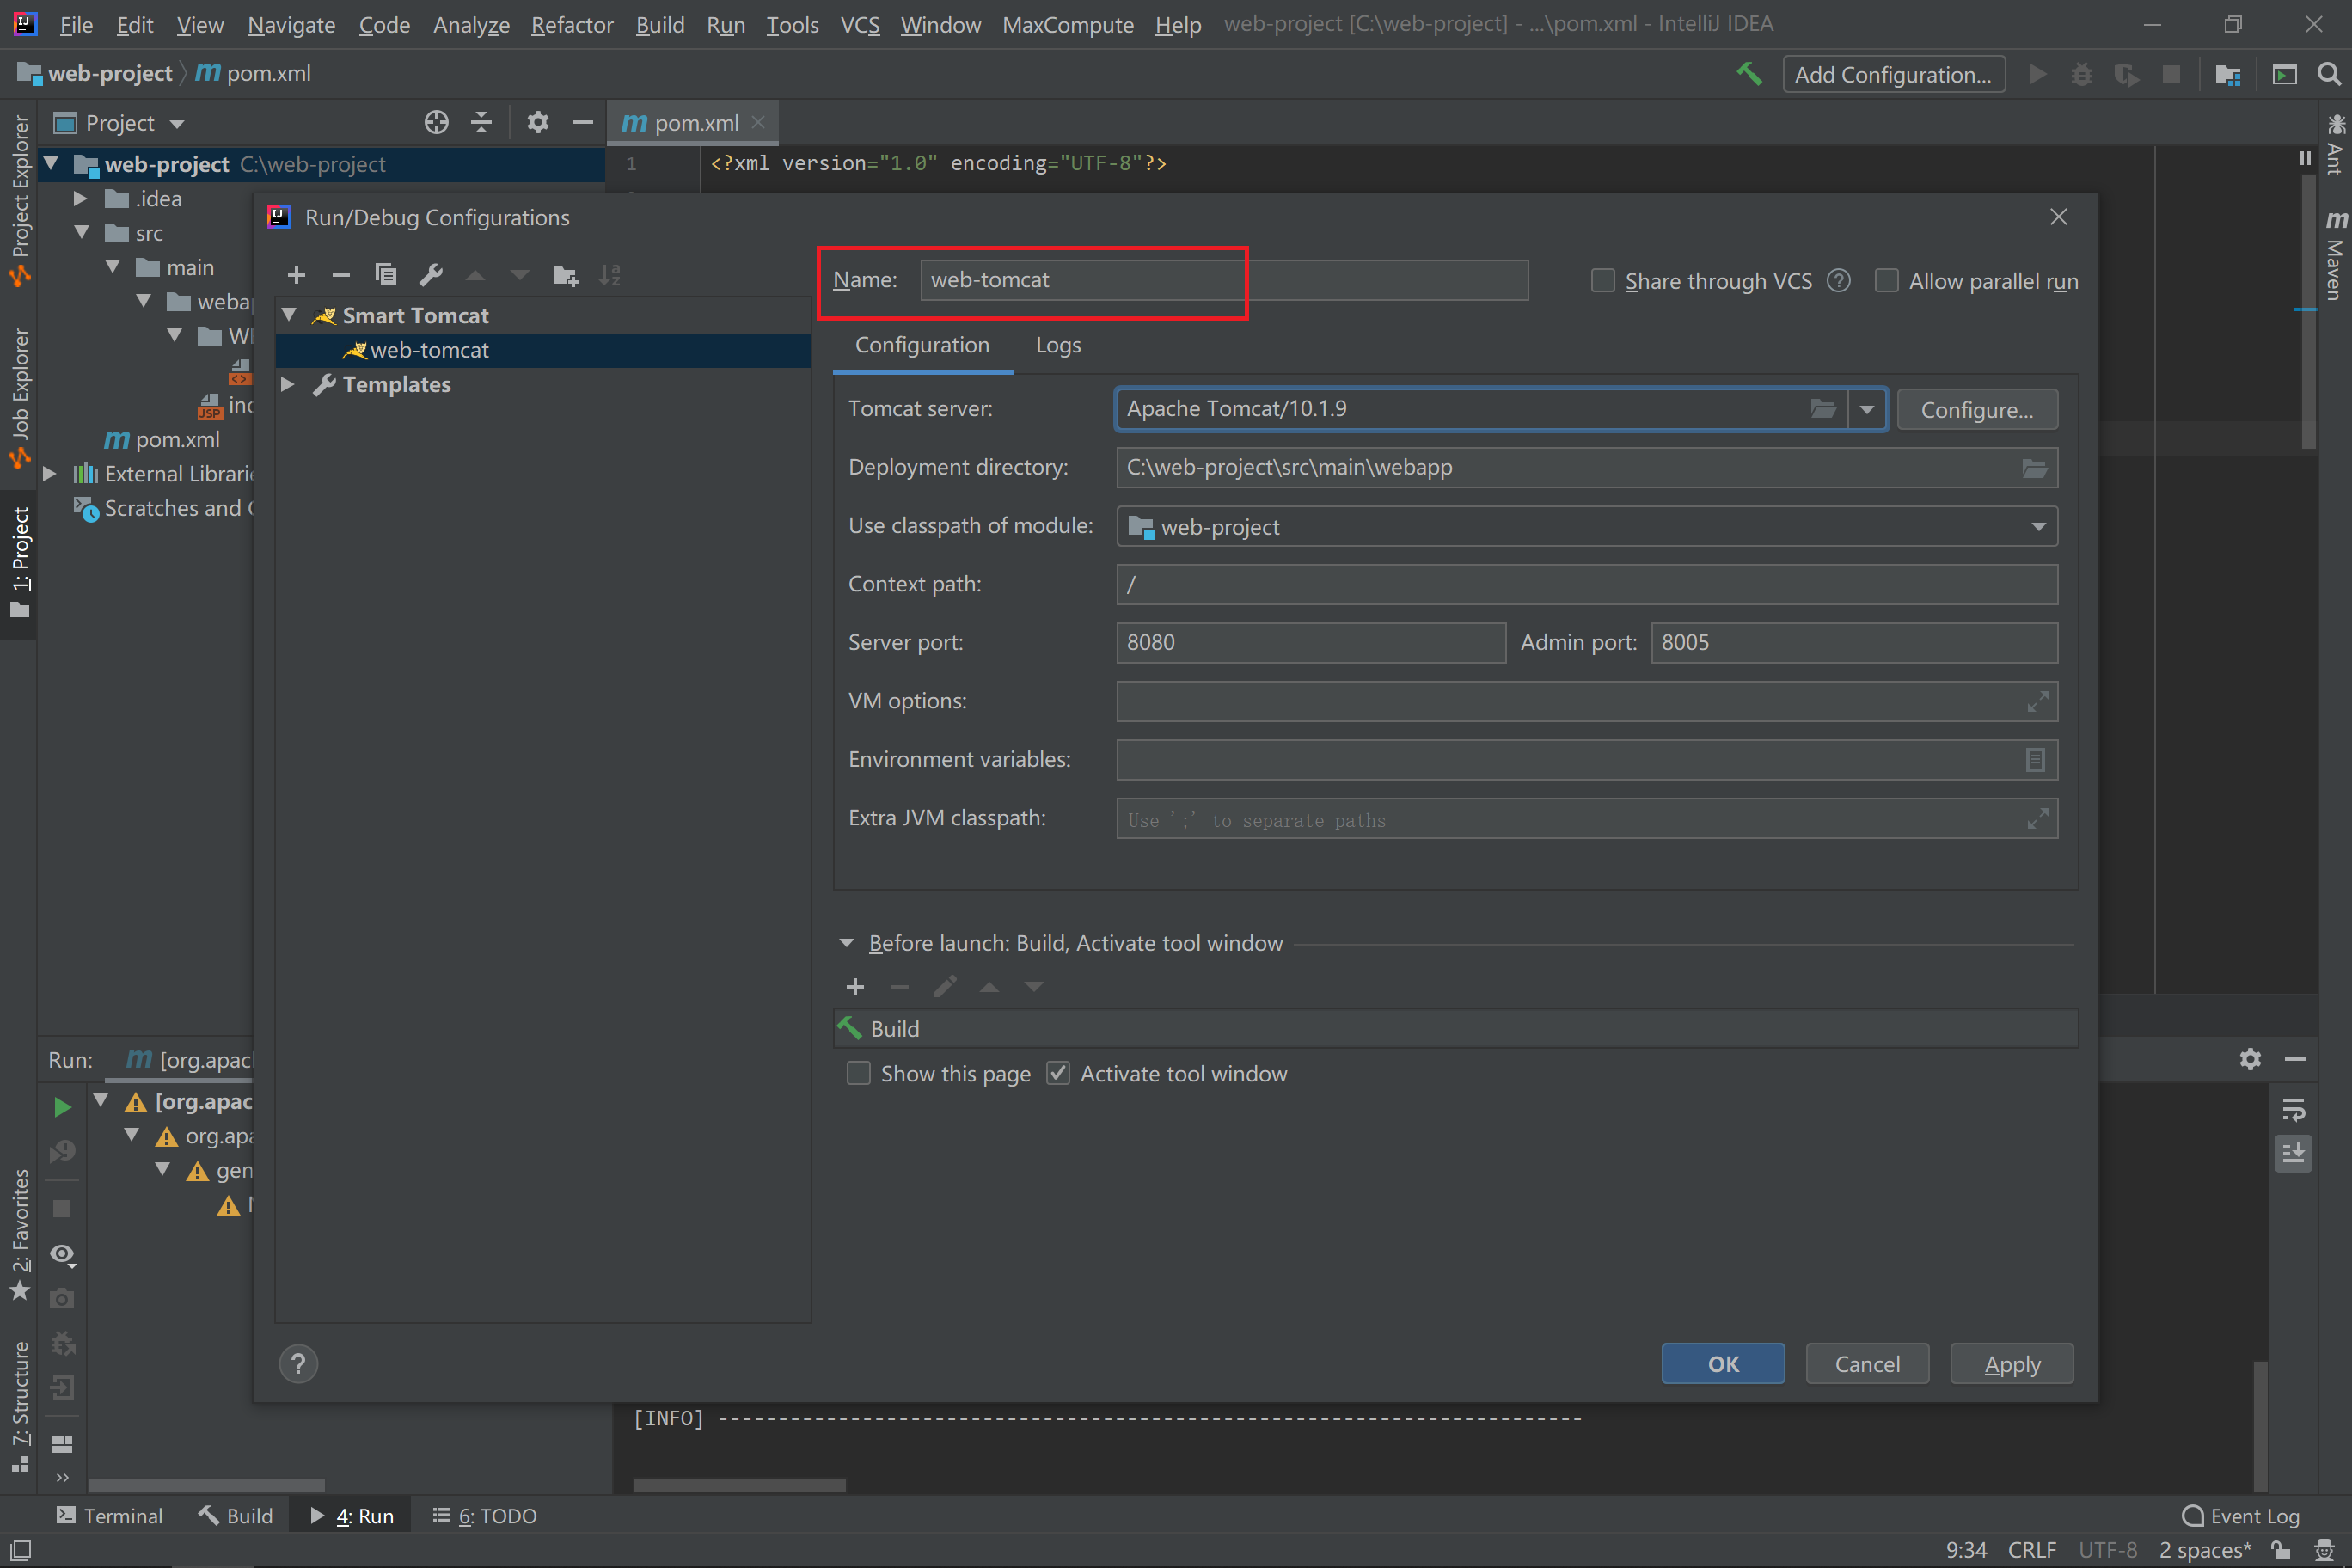
Task: Click the folder browse icon in Deployment directory
Action: coord(2034,468)
